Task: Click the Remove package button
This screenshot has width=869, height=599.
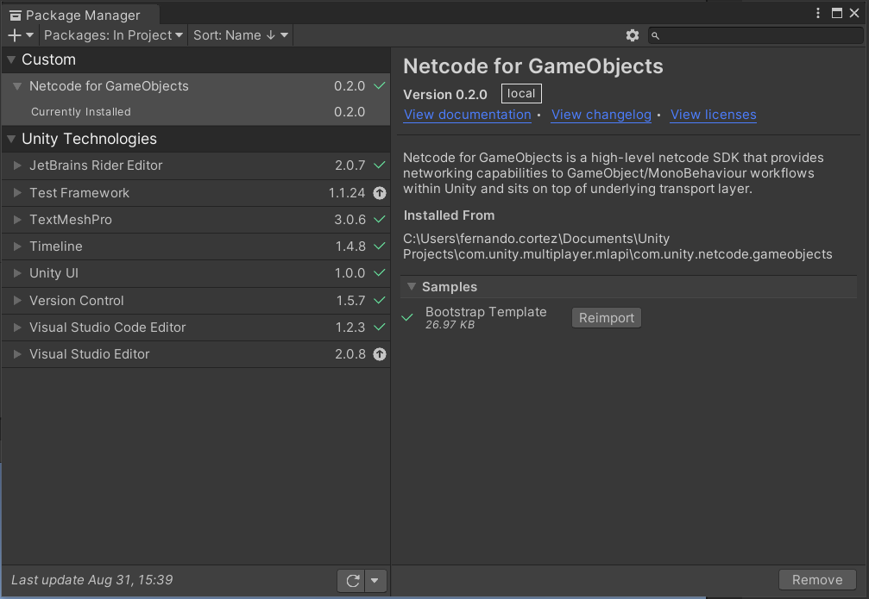Action: pyautogui.click(x=817, y=580)
